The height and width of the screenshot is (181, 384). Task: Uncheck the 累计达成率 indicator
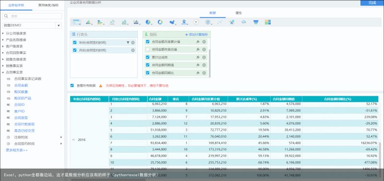(147, 57)
